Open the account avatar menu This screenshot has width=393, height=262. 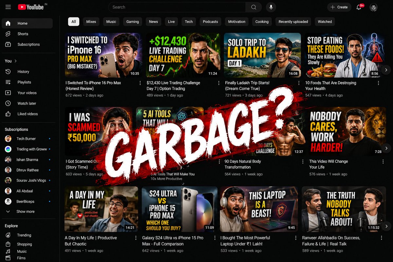(373, 7)
